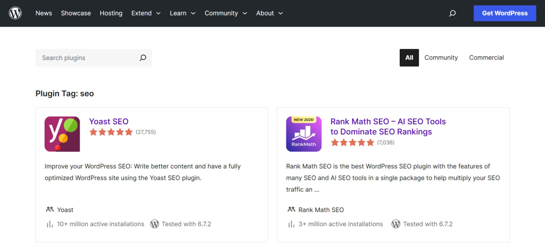Open the Yoast SEO plugin title link

click(x=109, y=122)
